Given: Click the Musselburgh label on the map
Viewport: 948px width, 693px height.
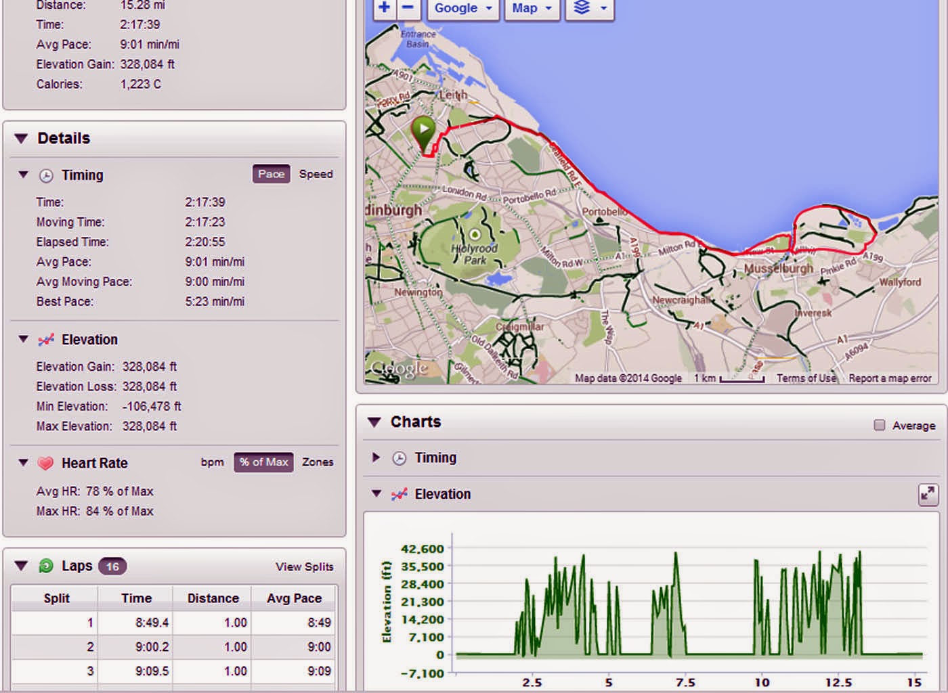Looking at the screenshot, I should click(779, 269).
